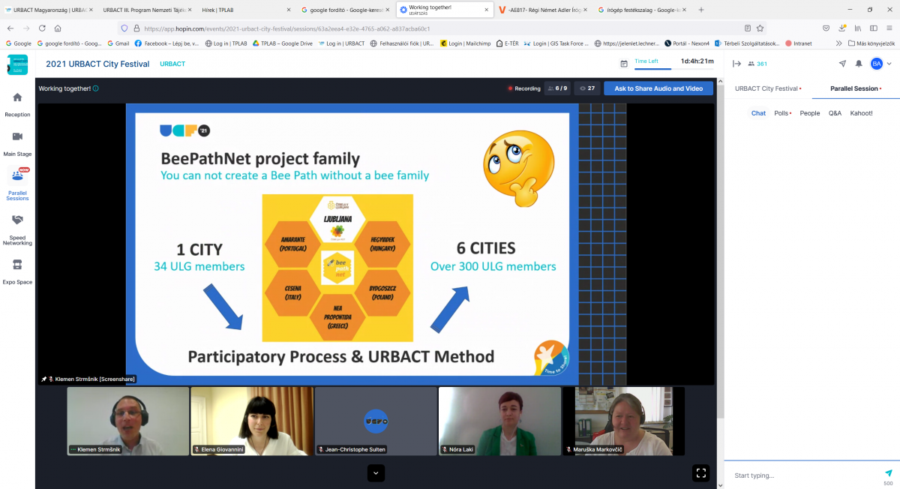
Task: Go to the browser home page
Action: (x=57, y=28)
